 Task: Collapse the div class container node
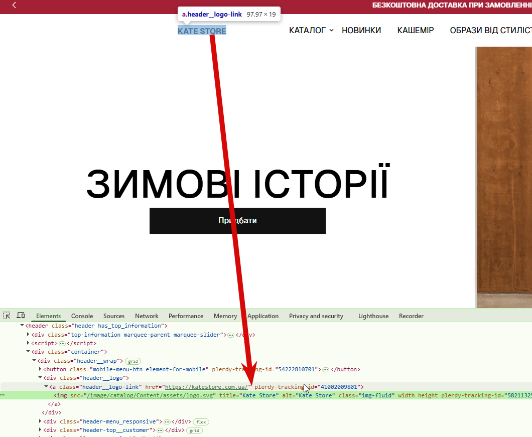28,352
